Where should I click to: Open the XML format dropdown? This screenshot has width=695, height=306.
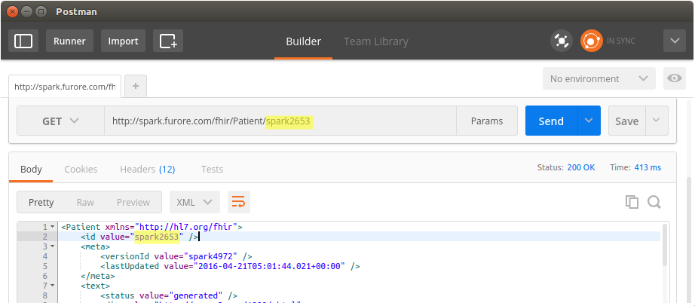coord(194,202)
